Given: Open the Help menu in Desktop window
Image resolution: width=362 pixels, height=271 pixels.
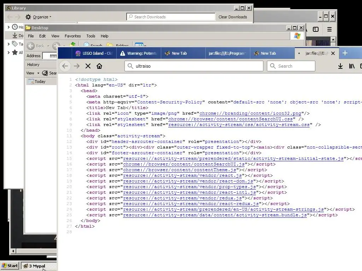Looking at the screenshot, I should pos(104,36).
